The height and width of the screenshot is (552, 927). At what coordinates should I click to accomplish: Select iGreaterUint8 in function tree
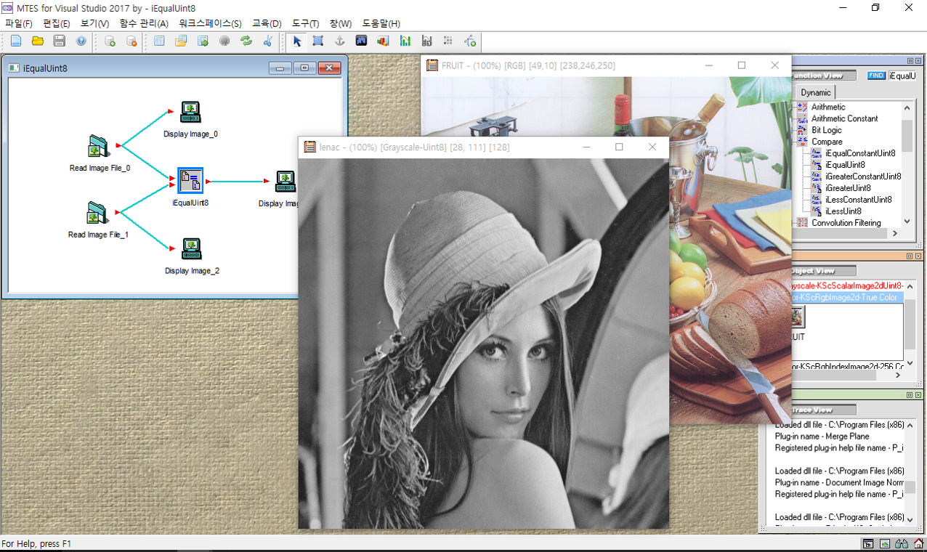pos(848,188)
